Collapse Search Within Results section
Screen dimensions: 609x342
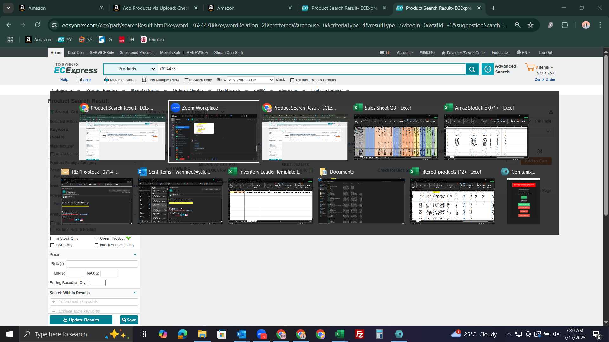(x=135, y=293)
